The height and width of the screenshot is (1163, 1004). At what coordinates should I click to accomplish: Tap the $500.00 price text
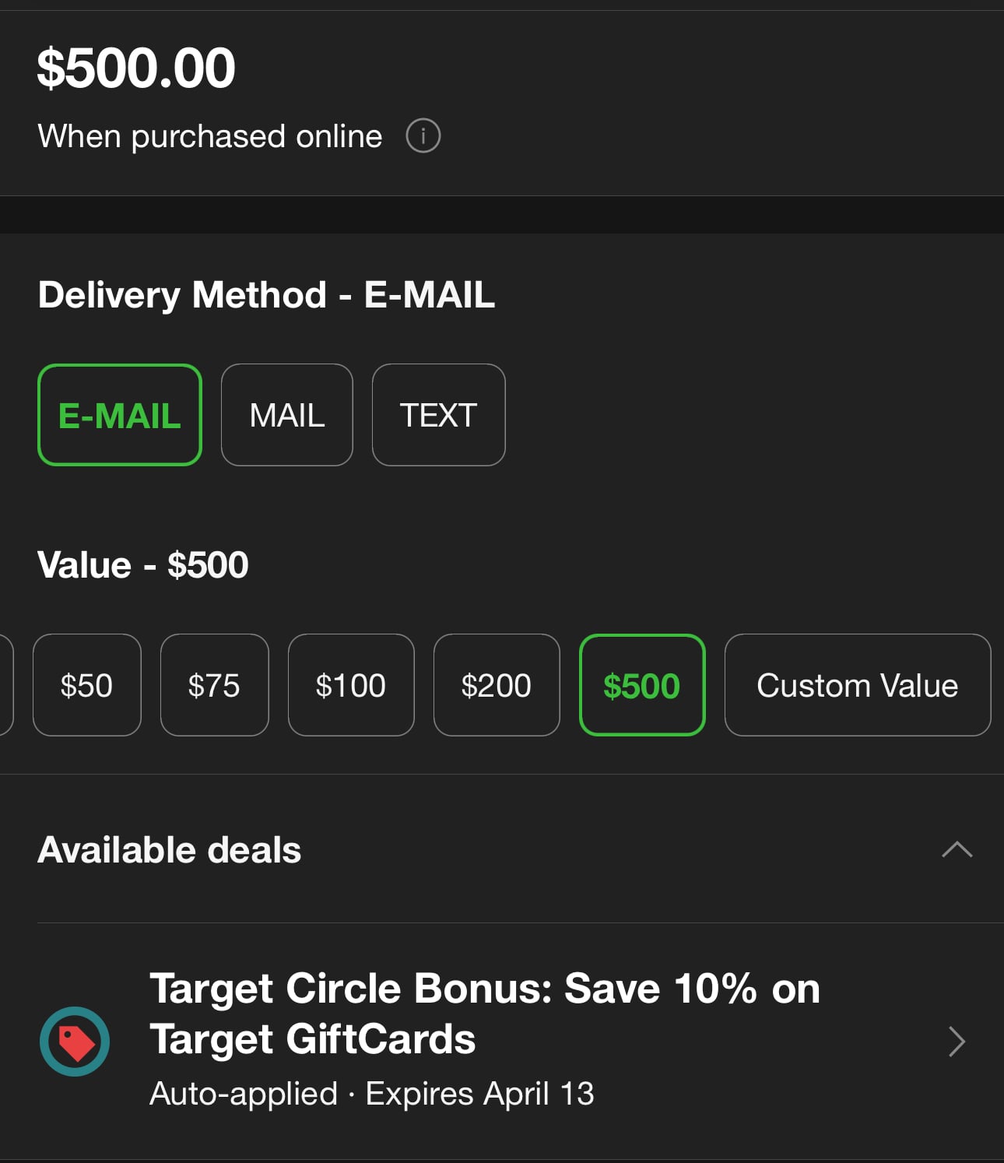pyautogui.click(x=136, y=68)
